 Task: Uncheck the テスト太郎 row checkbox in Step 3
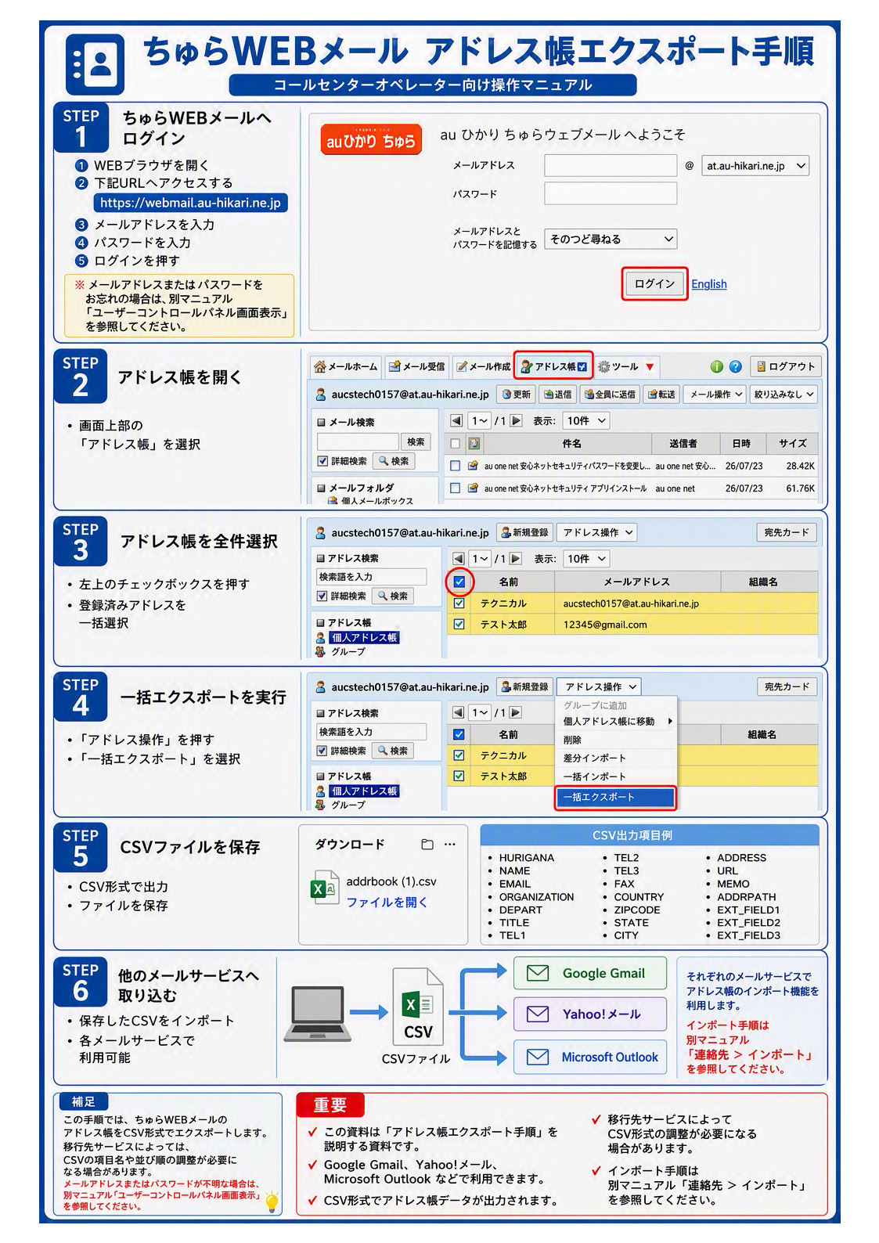click(x=459, y=625)
